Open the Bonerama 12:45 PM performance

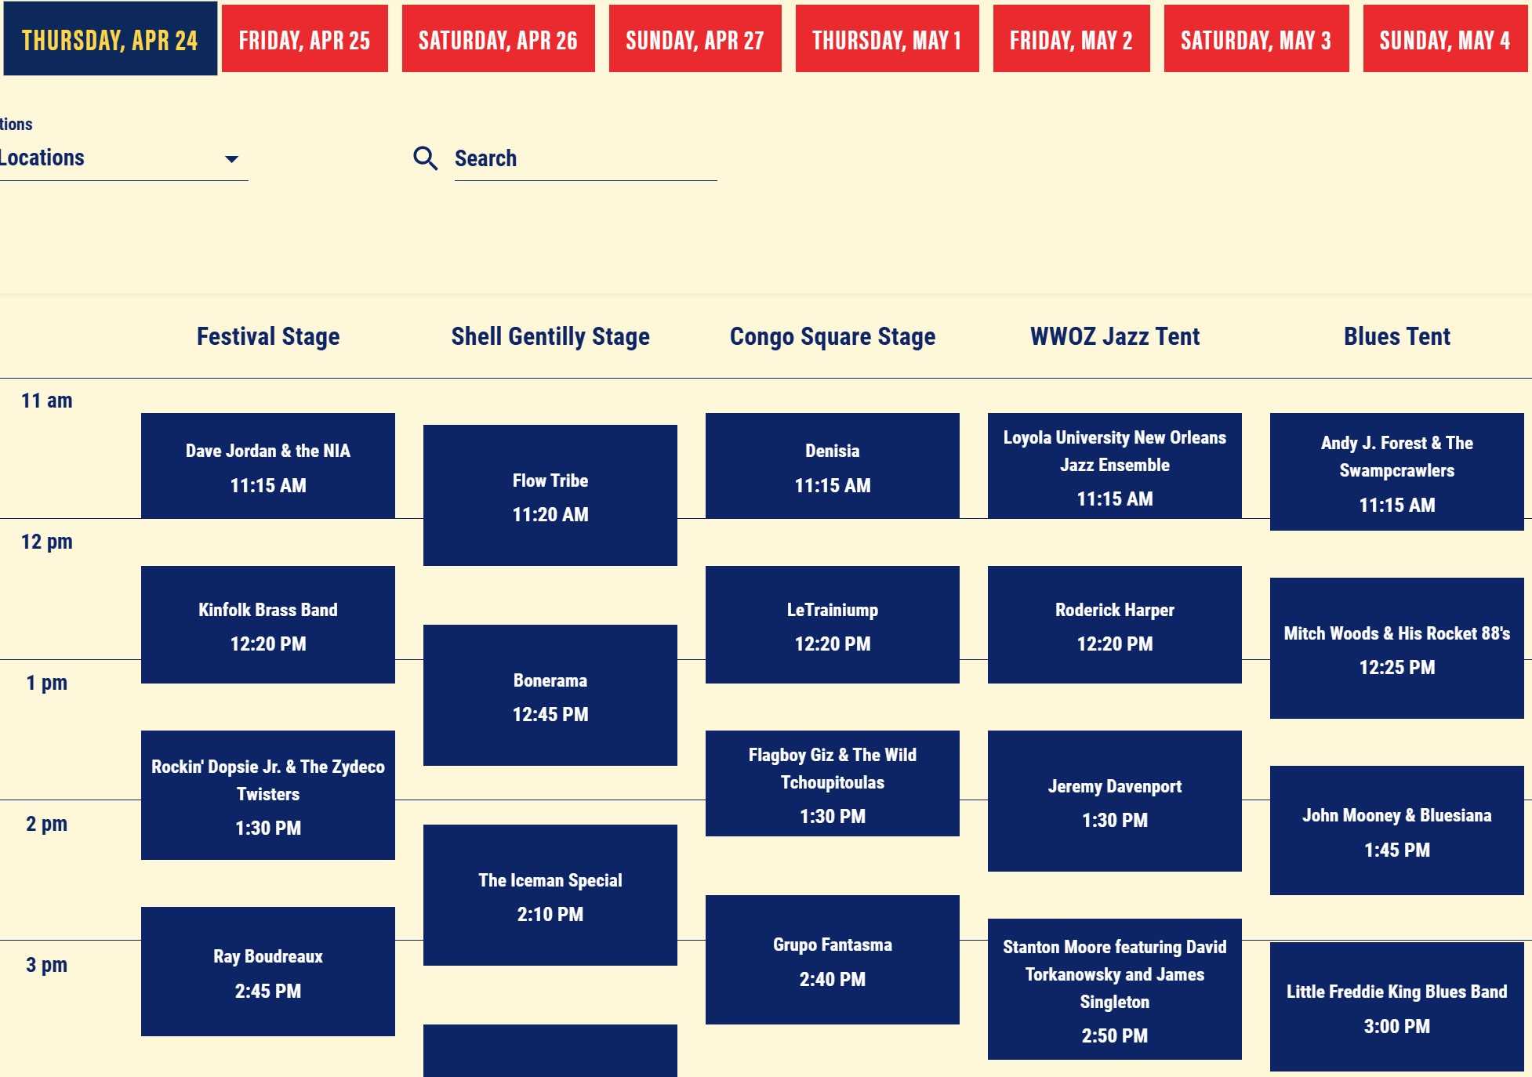point(550,696)
